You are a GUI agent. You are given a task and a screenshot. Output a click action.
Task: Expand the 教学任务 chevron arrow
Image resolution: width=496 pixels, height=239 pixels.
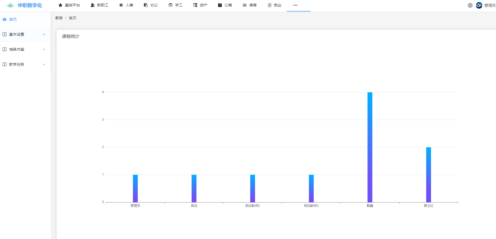click(44, 64)
